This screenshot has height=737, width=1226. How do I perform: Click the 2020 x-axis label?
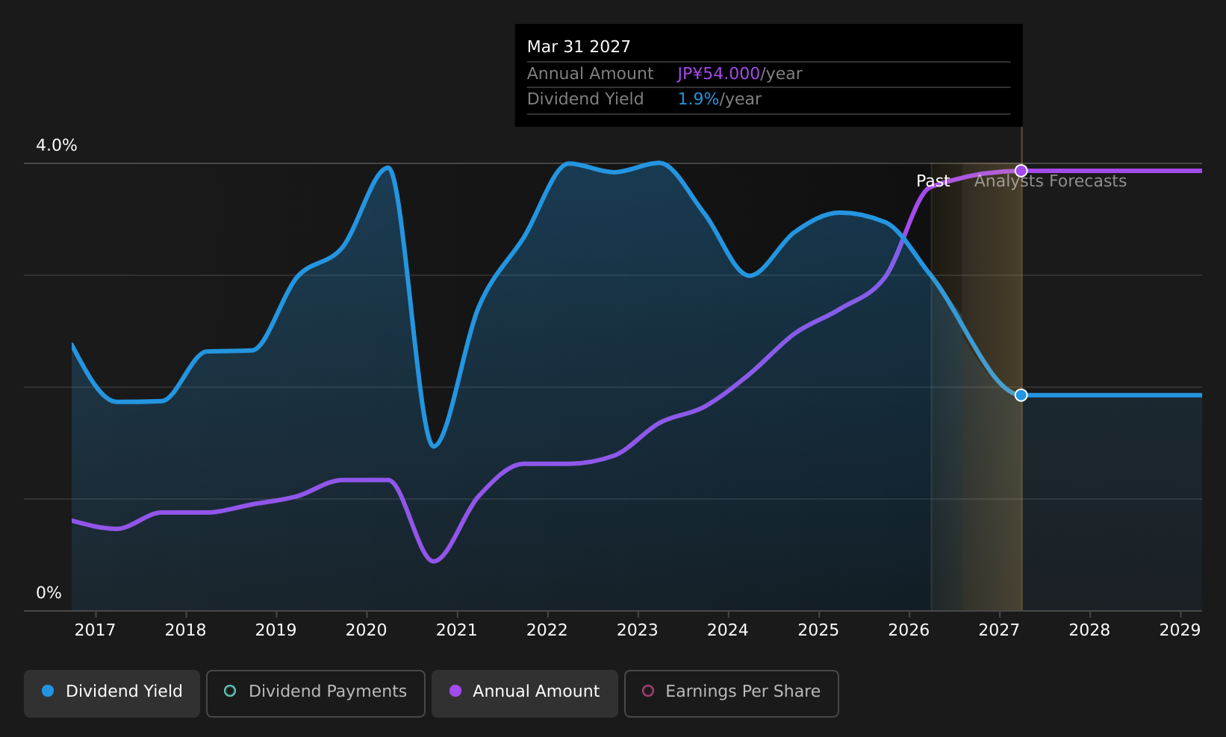tap(366, 630)
